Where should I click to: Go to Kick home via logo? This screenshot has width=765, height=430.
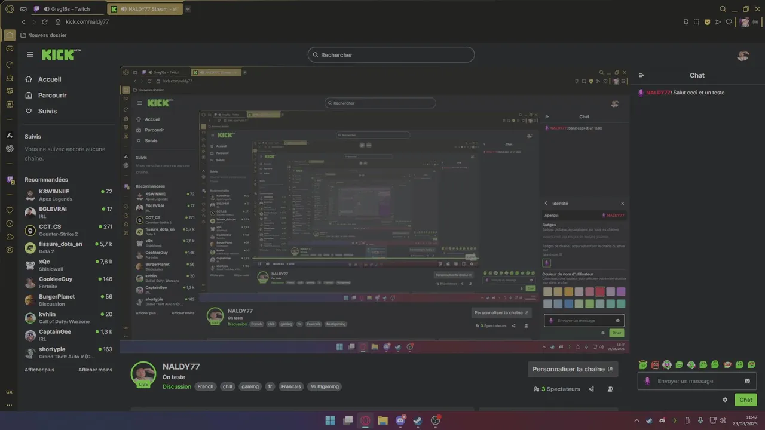61,54
